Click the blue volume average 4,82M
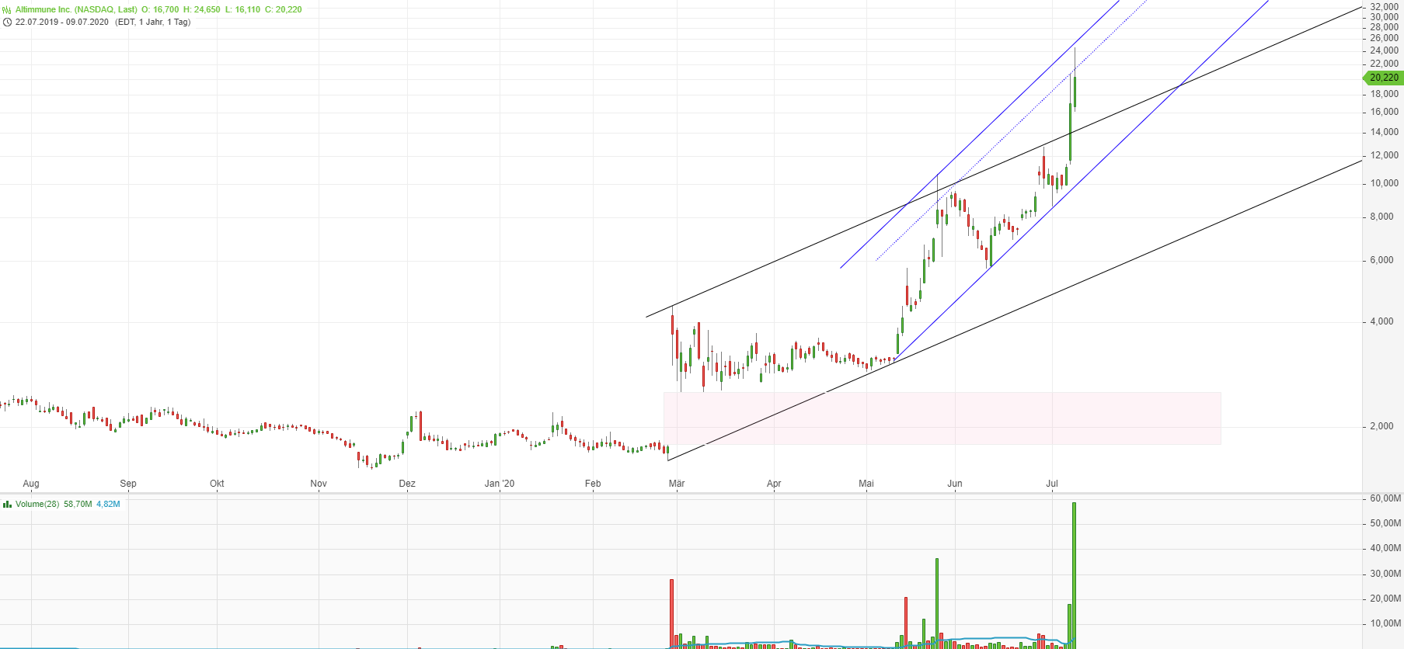This screenshot has height=649, width=1404. [108, 504]
